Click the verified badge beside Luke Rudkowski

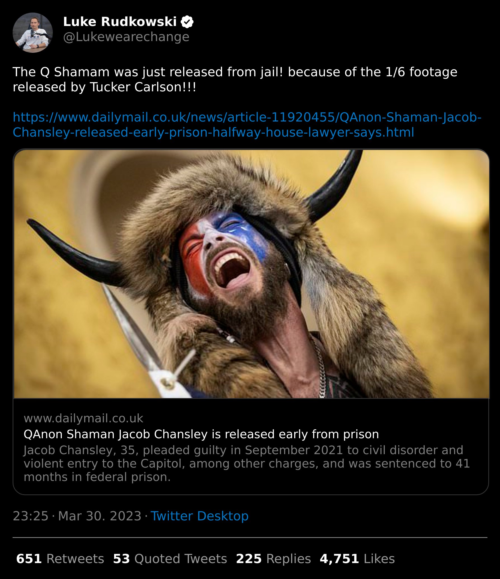pyautogui.click(x=187, y=22)
